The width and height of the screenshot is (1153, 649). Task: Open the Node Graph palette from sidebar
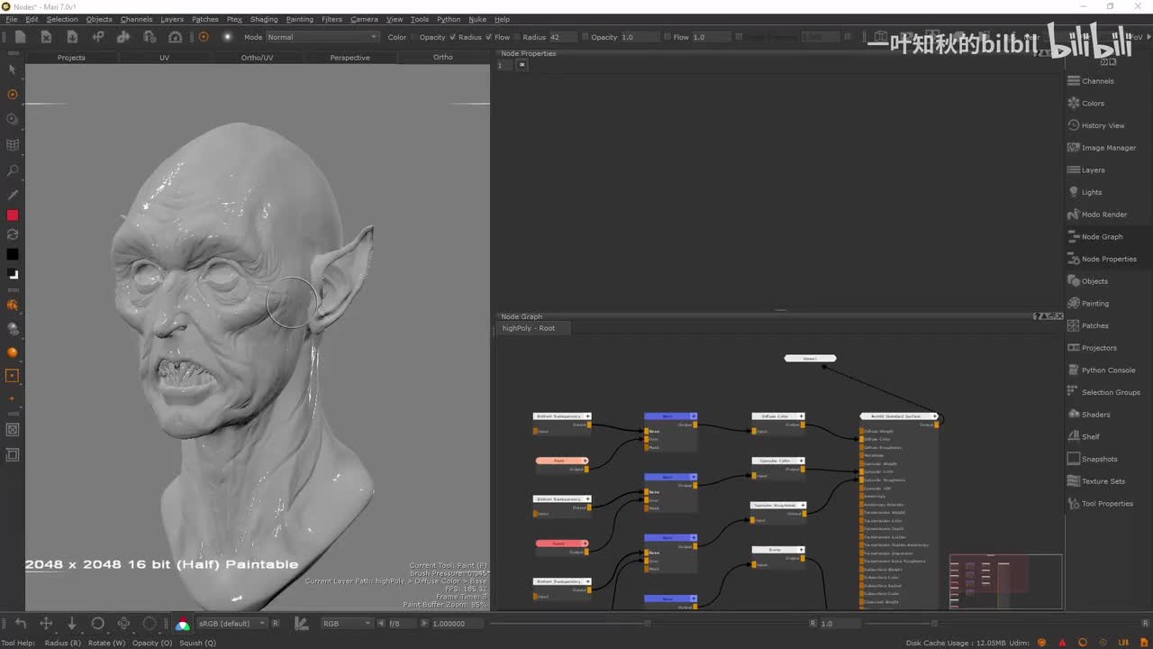pyautogui.click(x=1102, y=237)
